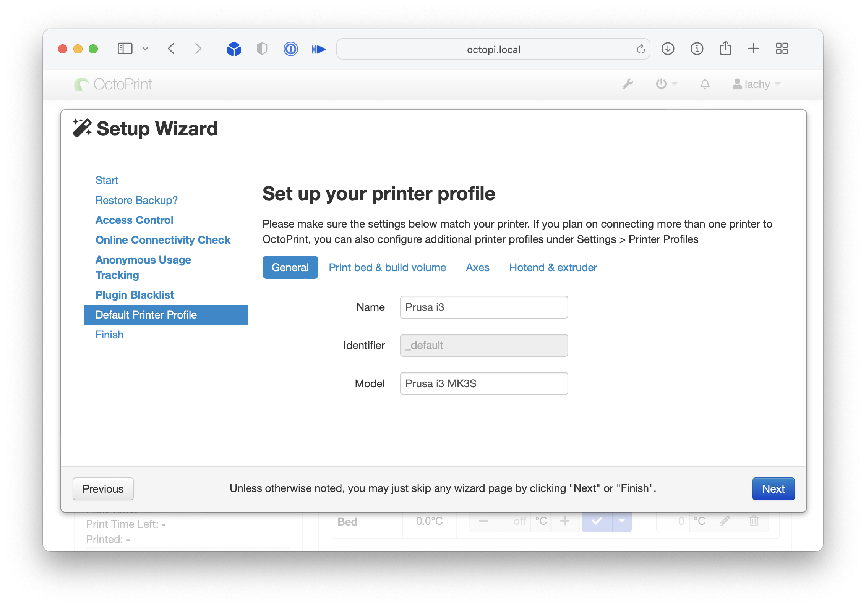Click the Bed row trash icon
Image resolution: width=866 pixels, height=608 pixels.
[x=754, y=521]
